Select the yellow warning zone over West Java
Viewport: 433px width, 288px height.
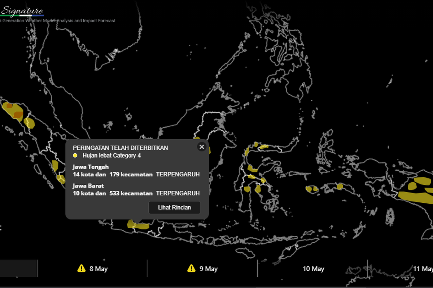coord(139,225)
